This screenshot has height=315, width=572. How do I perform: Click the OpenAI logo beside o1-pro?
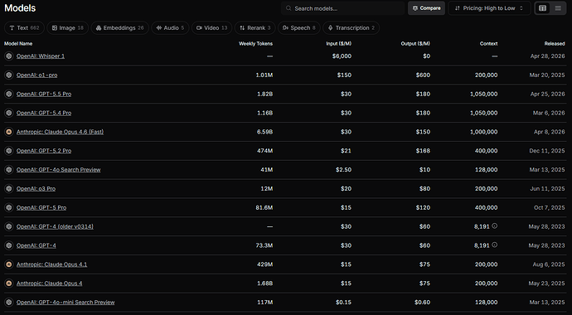(9, 75)
